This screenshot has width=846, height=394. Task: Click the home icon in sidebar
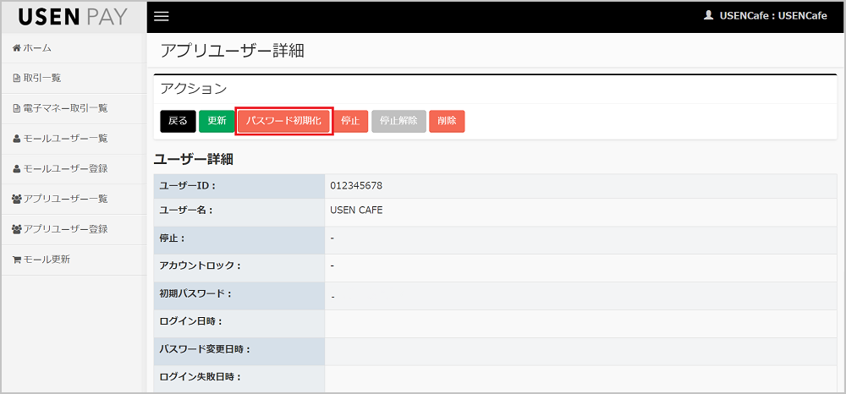pyautogui.click(x=16, y=48)
